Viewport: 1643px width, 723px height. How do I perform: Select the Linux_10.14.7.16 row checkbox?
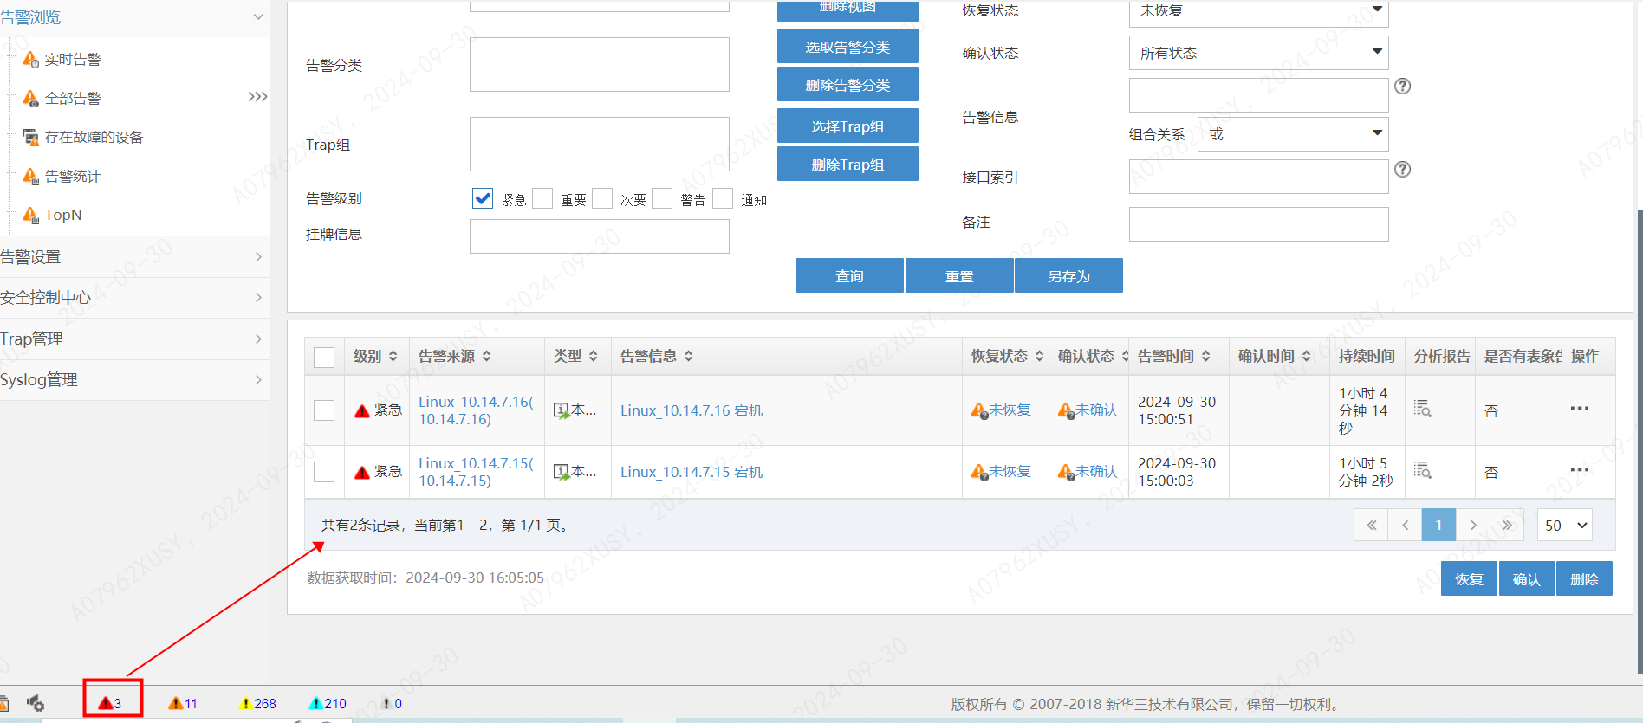point(324,410)
